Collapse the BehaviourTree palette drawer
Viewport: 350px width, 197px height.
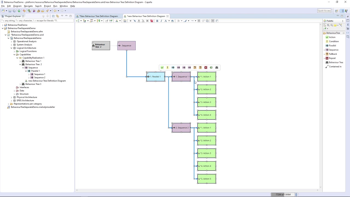click(x=333, y=33)
